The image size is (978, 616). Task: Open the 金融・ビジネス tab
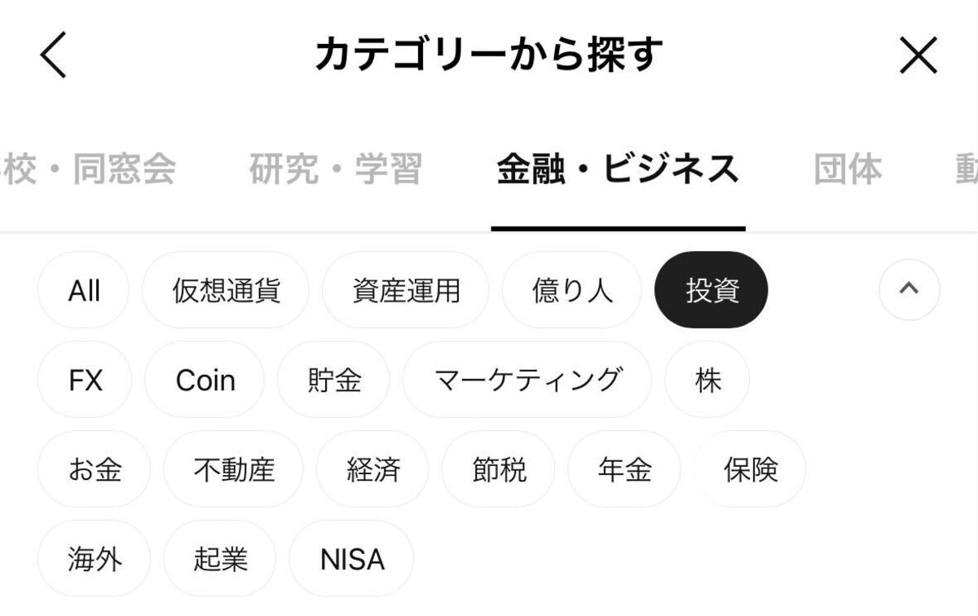(618, 169)
